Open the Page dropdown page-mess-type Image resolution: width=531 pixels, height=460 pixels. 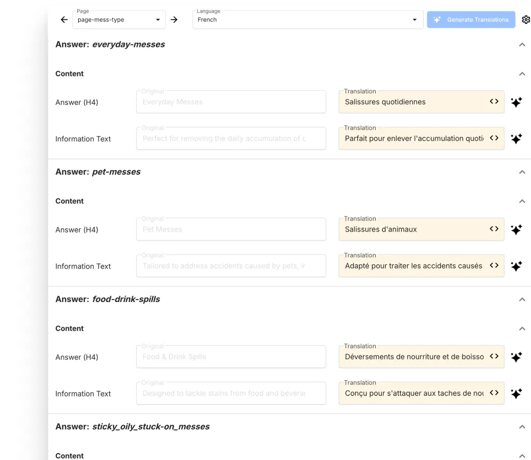point(119,20)
